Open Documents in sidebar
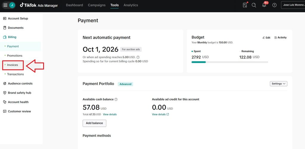The width and height of the screenshot is (305, 149). pos(16,28)
